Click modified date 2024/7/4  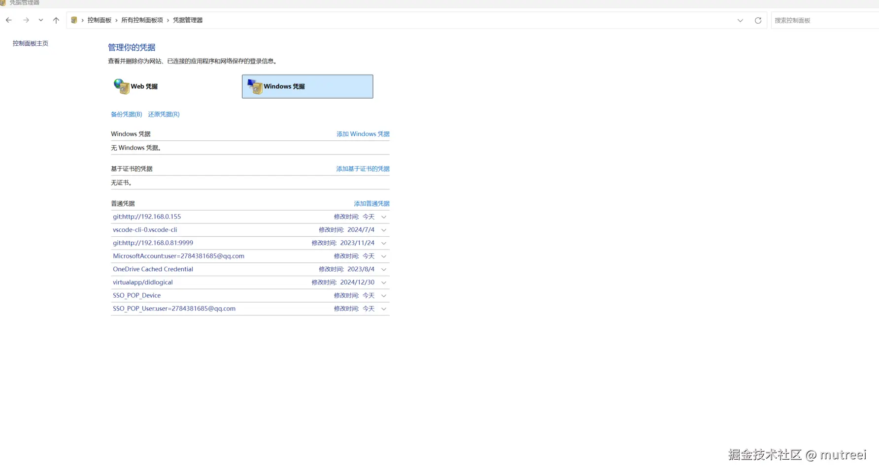pyautogui.click(x=361, y=230)
